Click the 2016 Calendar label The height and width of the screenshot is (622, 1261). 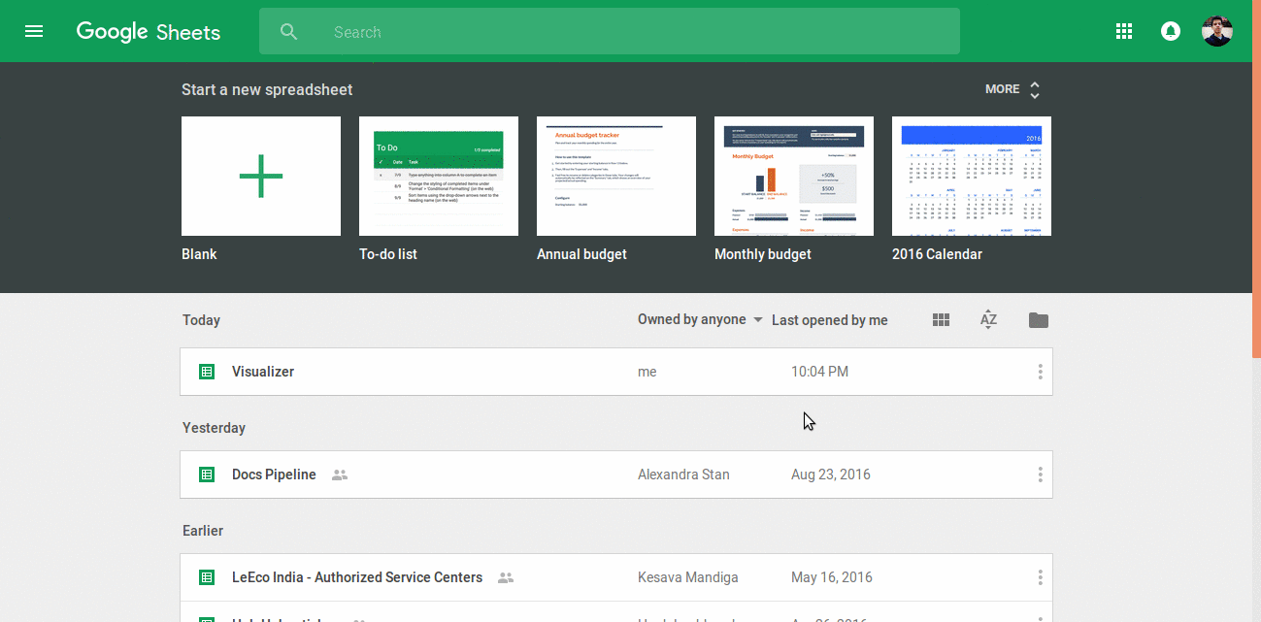tap(937, 254)
